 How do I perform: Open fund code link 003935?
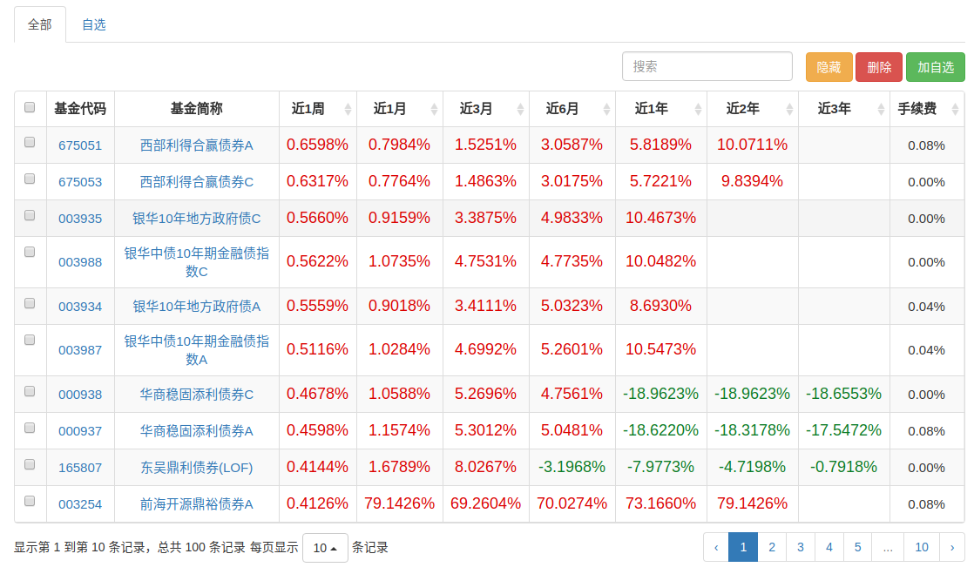coord(80,219)
